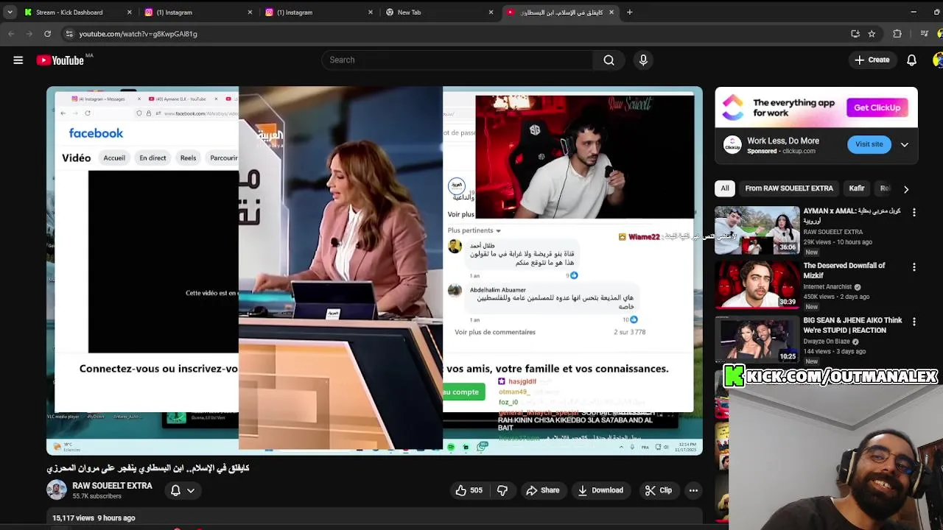
Task: Open a new browser tab with plus
Action: tap(629, 13)
